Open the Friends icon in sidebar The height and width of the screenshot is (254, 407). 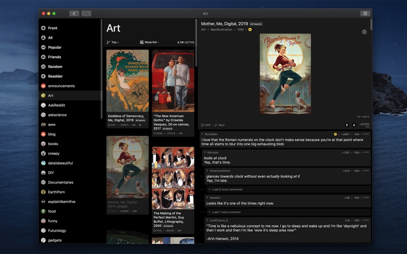tap(43, 57)
